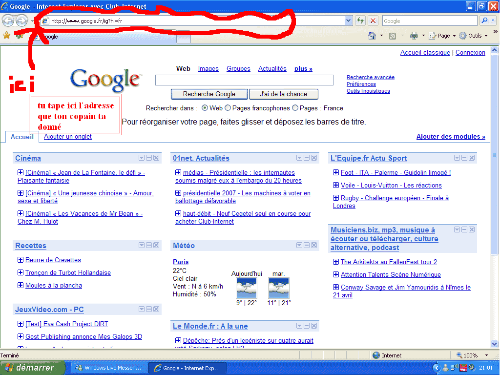Viewport: 500px width, 375px height.
Task: Show hidden tray icons chevron
Action: coord(436,368)
